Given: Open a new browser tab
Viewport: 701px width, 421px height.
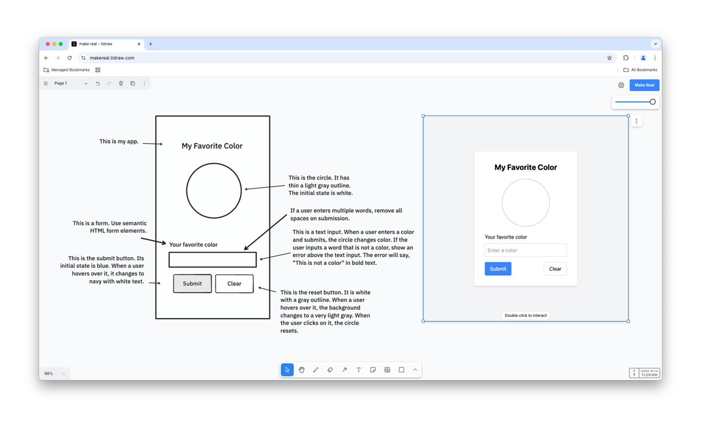Looking at the screenshot, I should (x=151, y=44).
